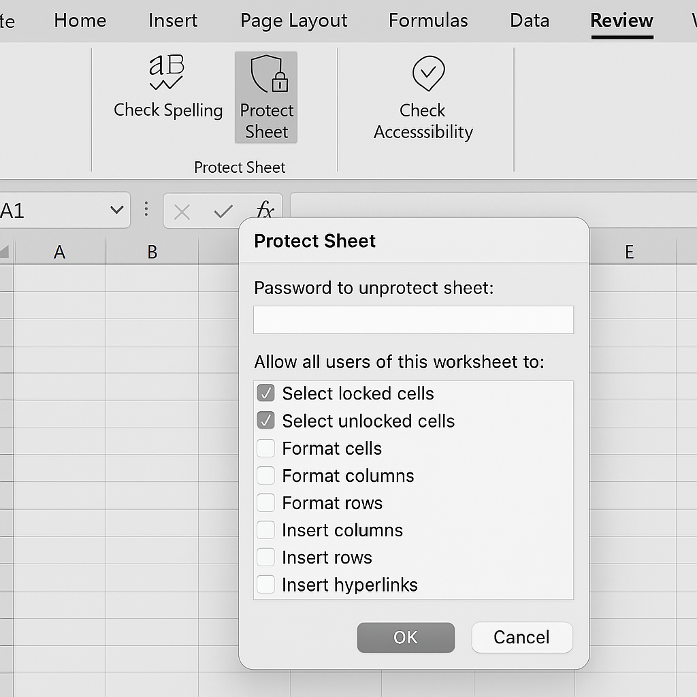The height and width of the screenshot is (697, 697).
Task: Expand the Name Box dropdown arrow
Action: (x=116, y=211)
